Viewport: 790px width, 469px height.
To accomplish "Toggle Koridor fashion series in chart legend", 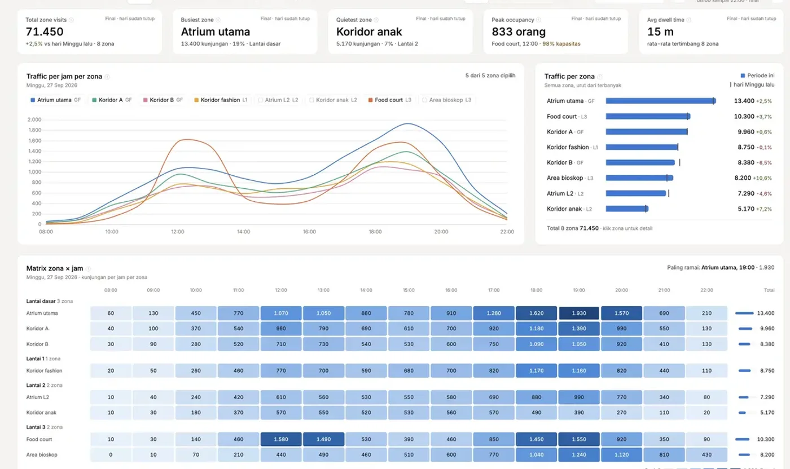I will point(221,100).
